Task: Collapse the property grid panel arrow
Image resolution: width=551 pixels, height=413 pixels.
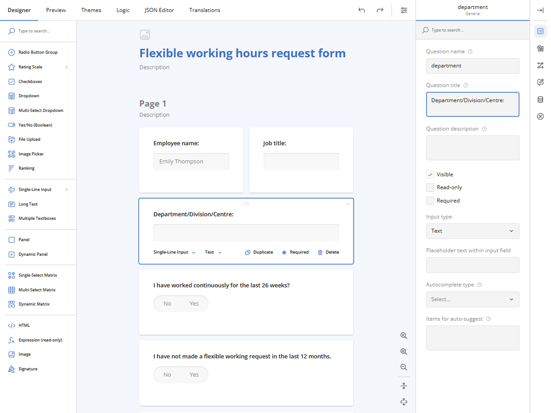Action: pyautogui.click(x=540, y=10)
